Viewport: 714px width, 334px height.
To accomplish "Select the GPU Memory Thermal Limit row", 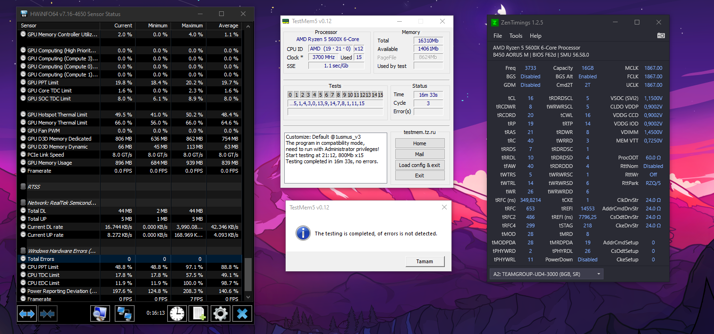I will click(130, 123).
